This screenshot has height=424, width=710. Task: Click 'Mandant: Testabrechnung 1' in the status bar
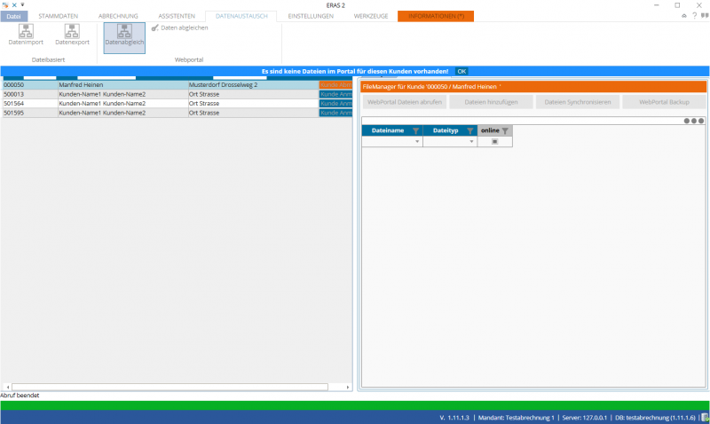point(517,418)
